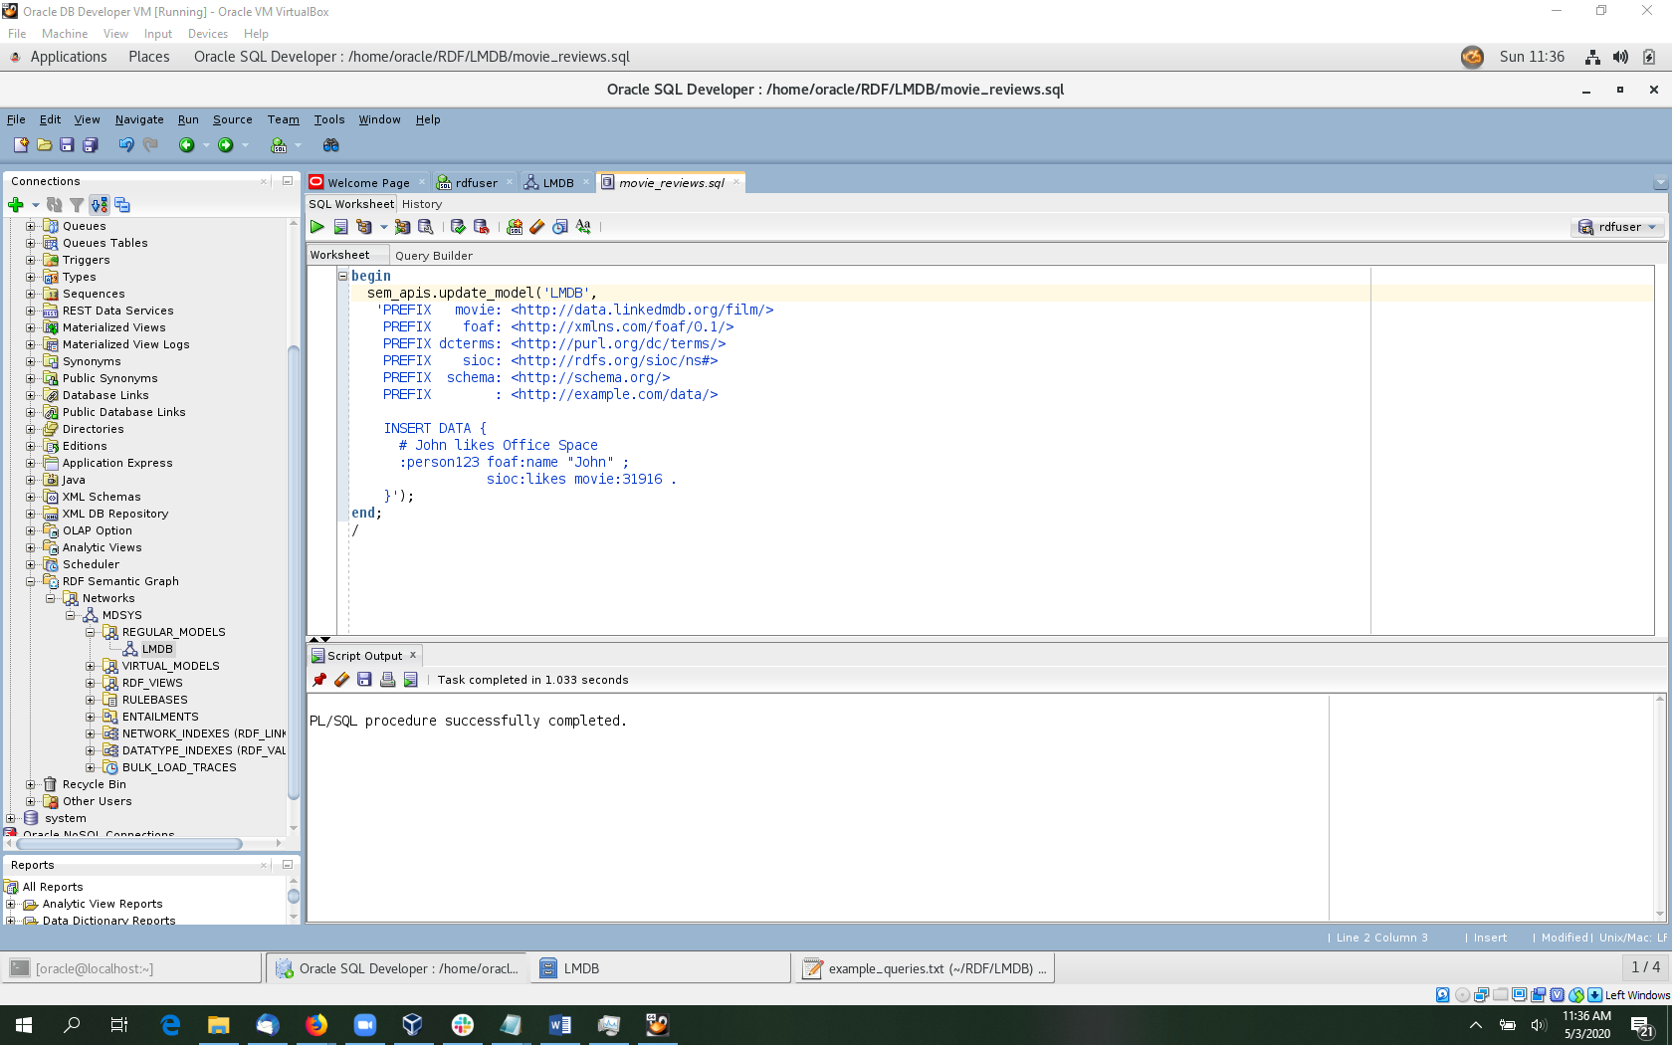
Task: Click the Save All icon in main toolbar
Action: pos(90,145)
